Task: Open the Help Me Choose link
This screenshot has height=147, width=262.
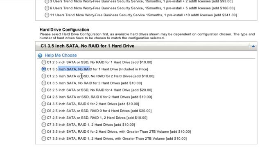Action: (61, 56)
